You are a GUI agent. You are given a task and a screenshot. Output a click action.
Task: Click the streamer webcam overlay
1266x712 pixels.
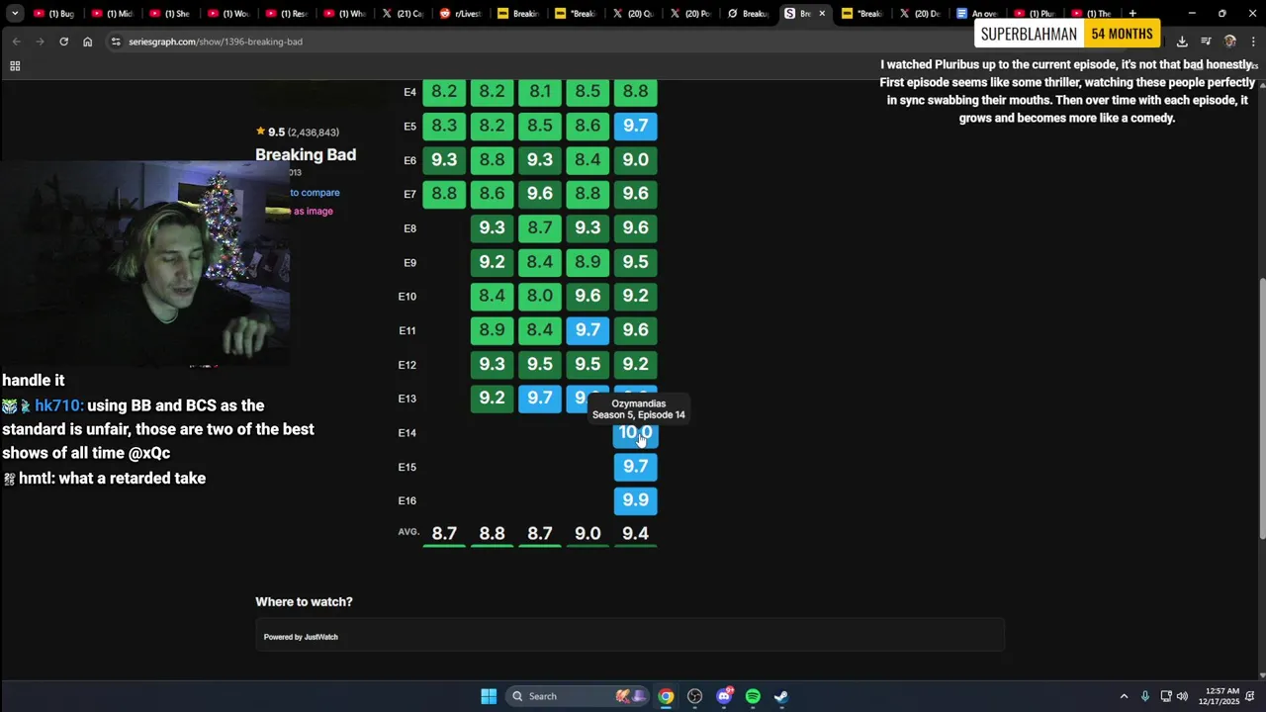(146, 262)
